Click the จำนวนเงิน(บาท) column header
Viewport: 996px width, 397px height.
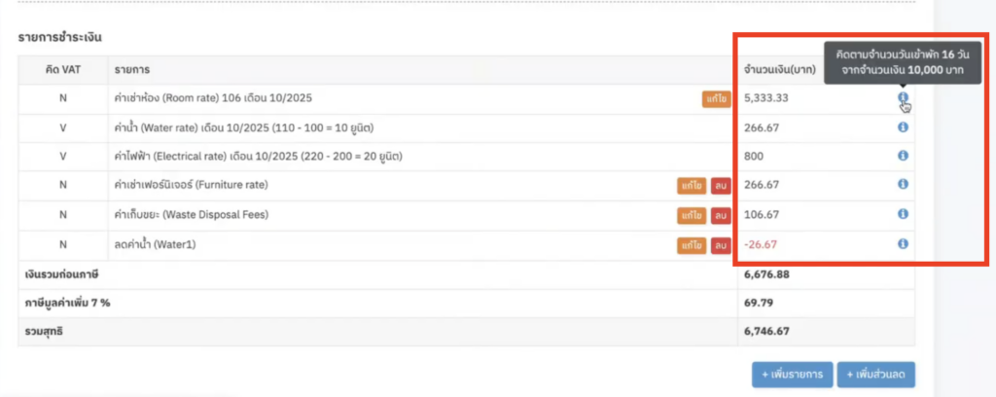point(777,70)
